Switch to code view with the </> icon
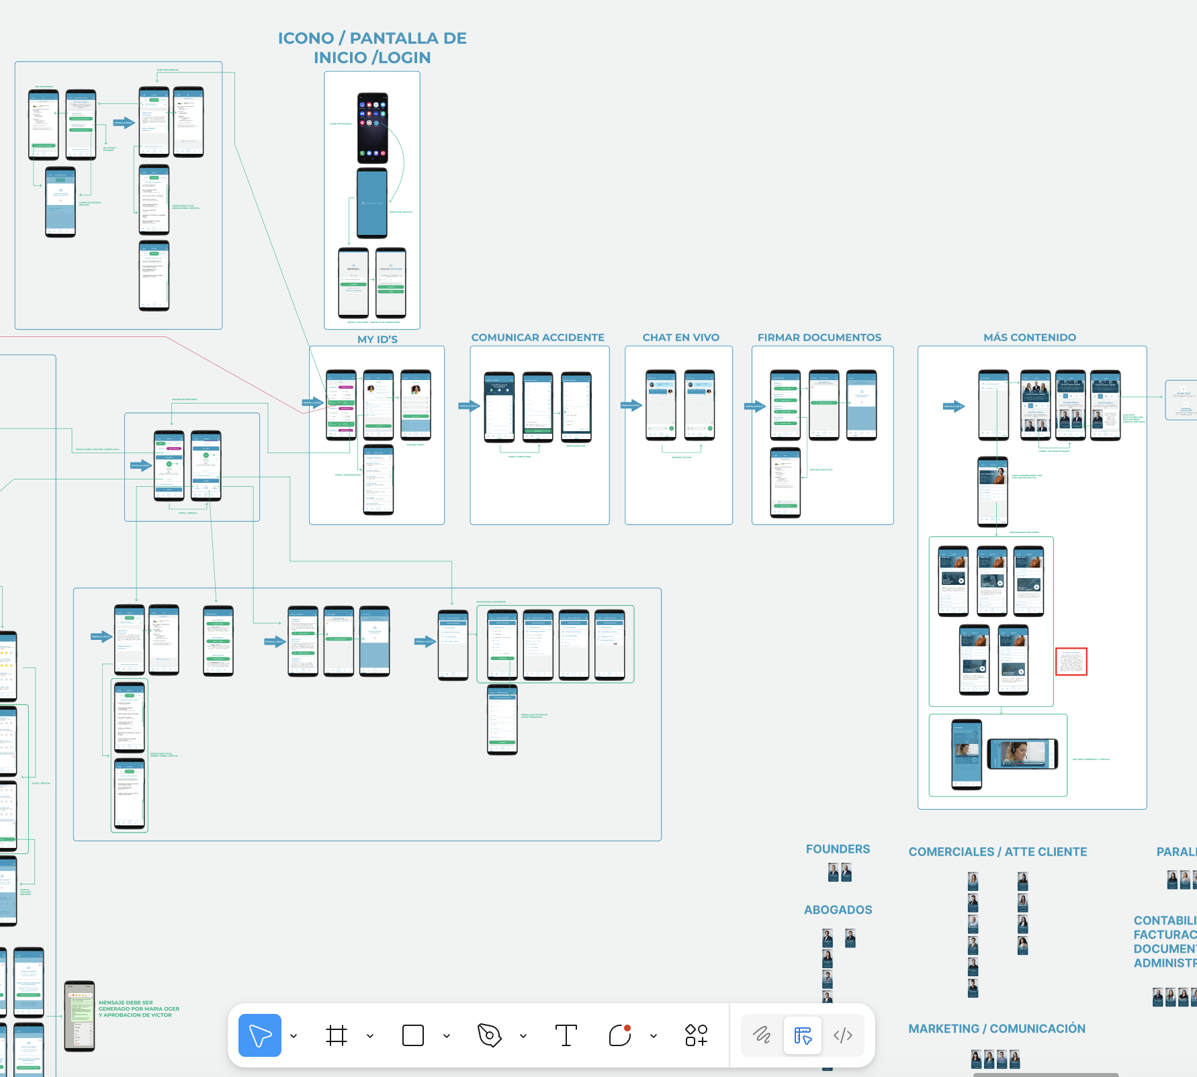The height and width of the screenshot is (1077, 1197). pos(844,1035)
